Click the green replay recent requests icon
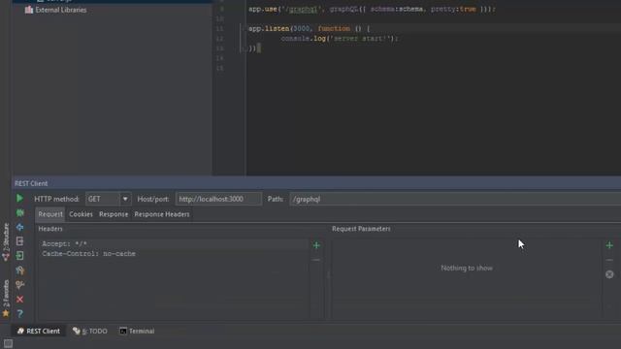 tap(19, 213)
